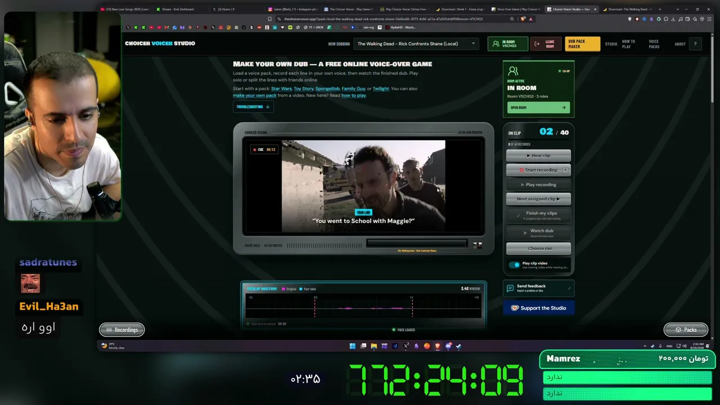This screenshot has height=405, width=720.
Task: Show hidden system tray icons
Action: (645, 346)
